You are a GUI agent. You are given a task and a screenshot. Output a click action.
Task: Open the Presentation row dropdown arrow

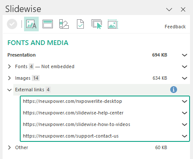[x=184, y=55]
